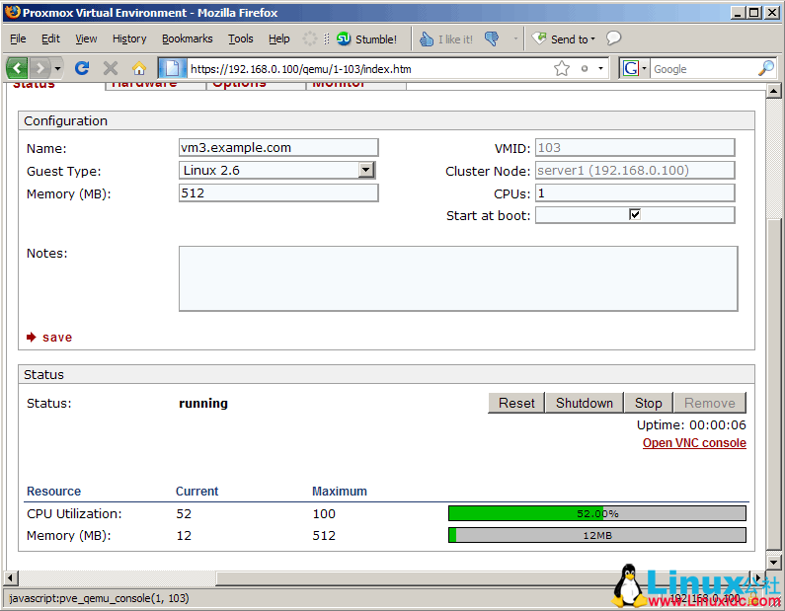Click the thumbs-down icon in toolbar

[x=492, y=39]
